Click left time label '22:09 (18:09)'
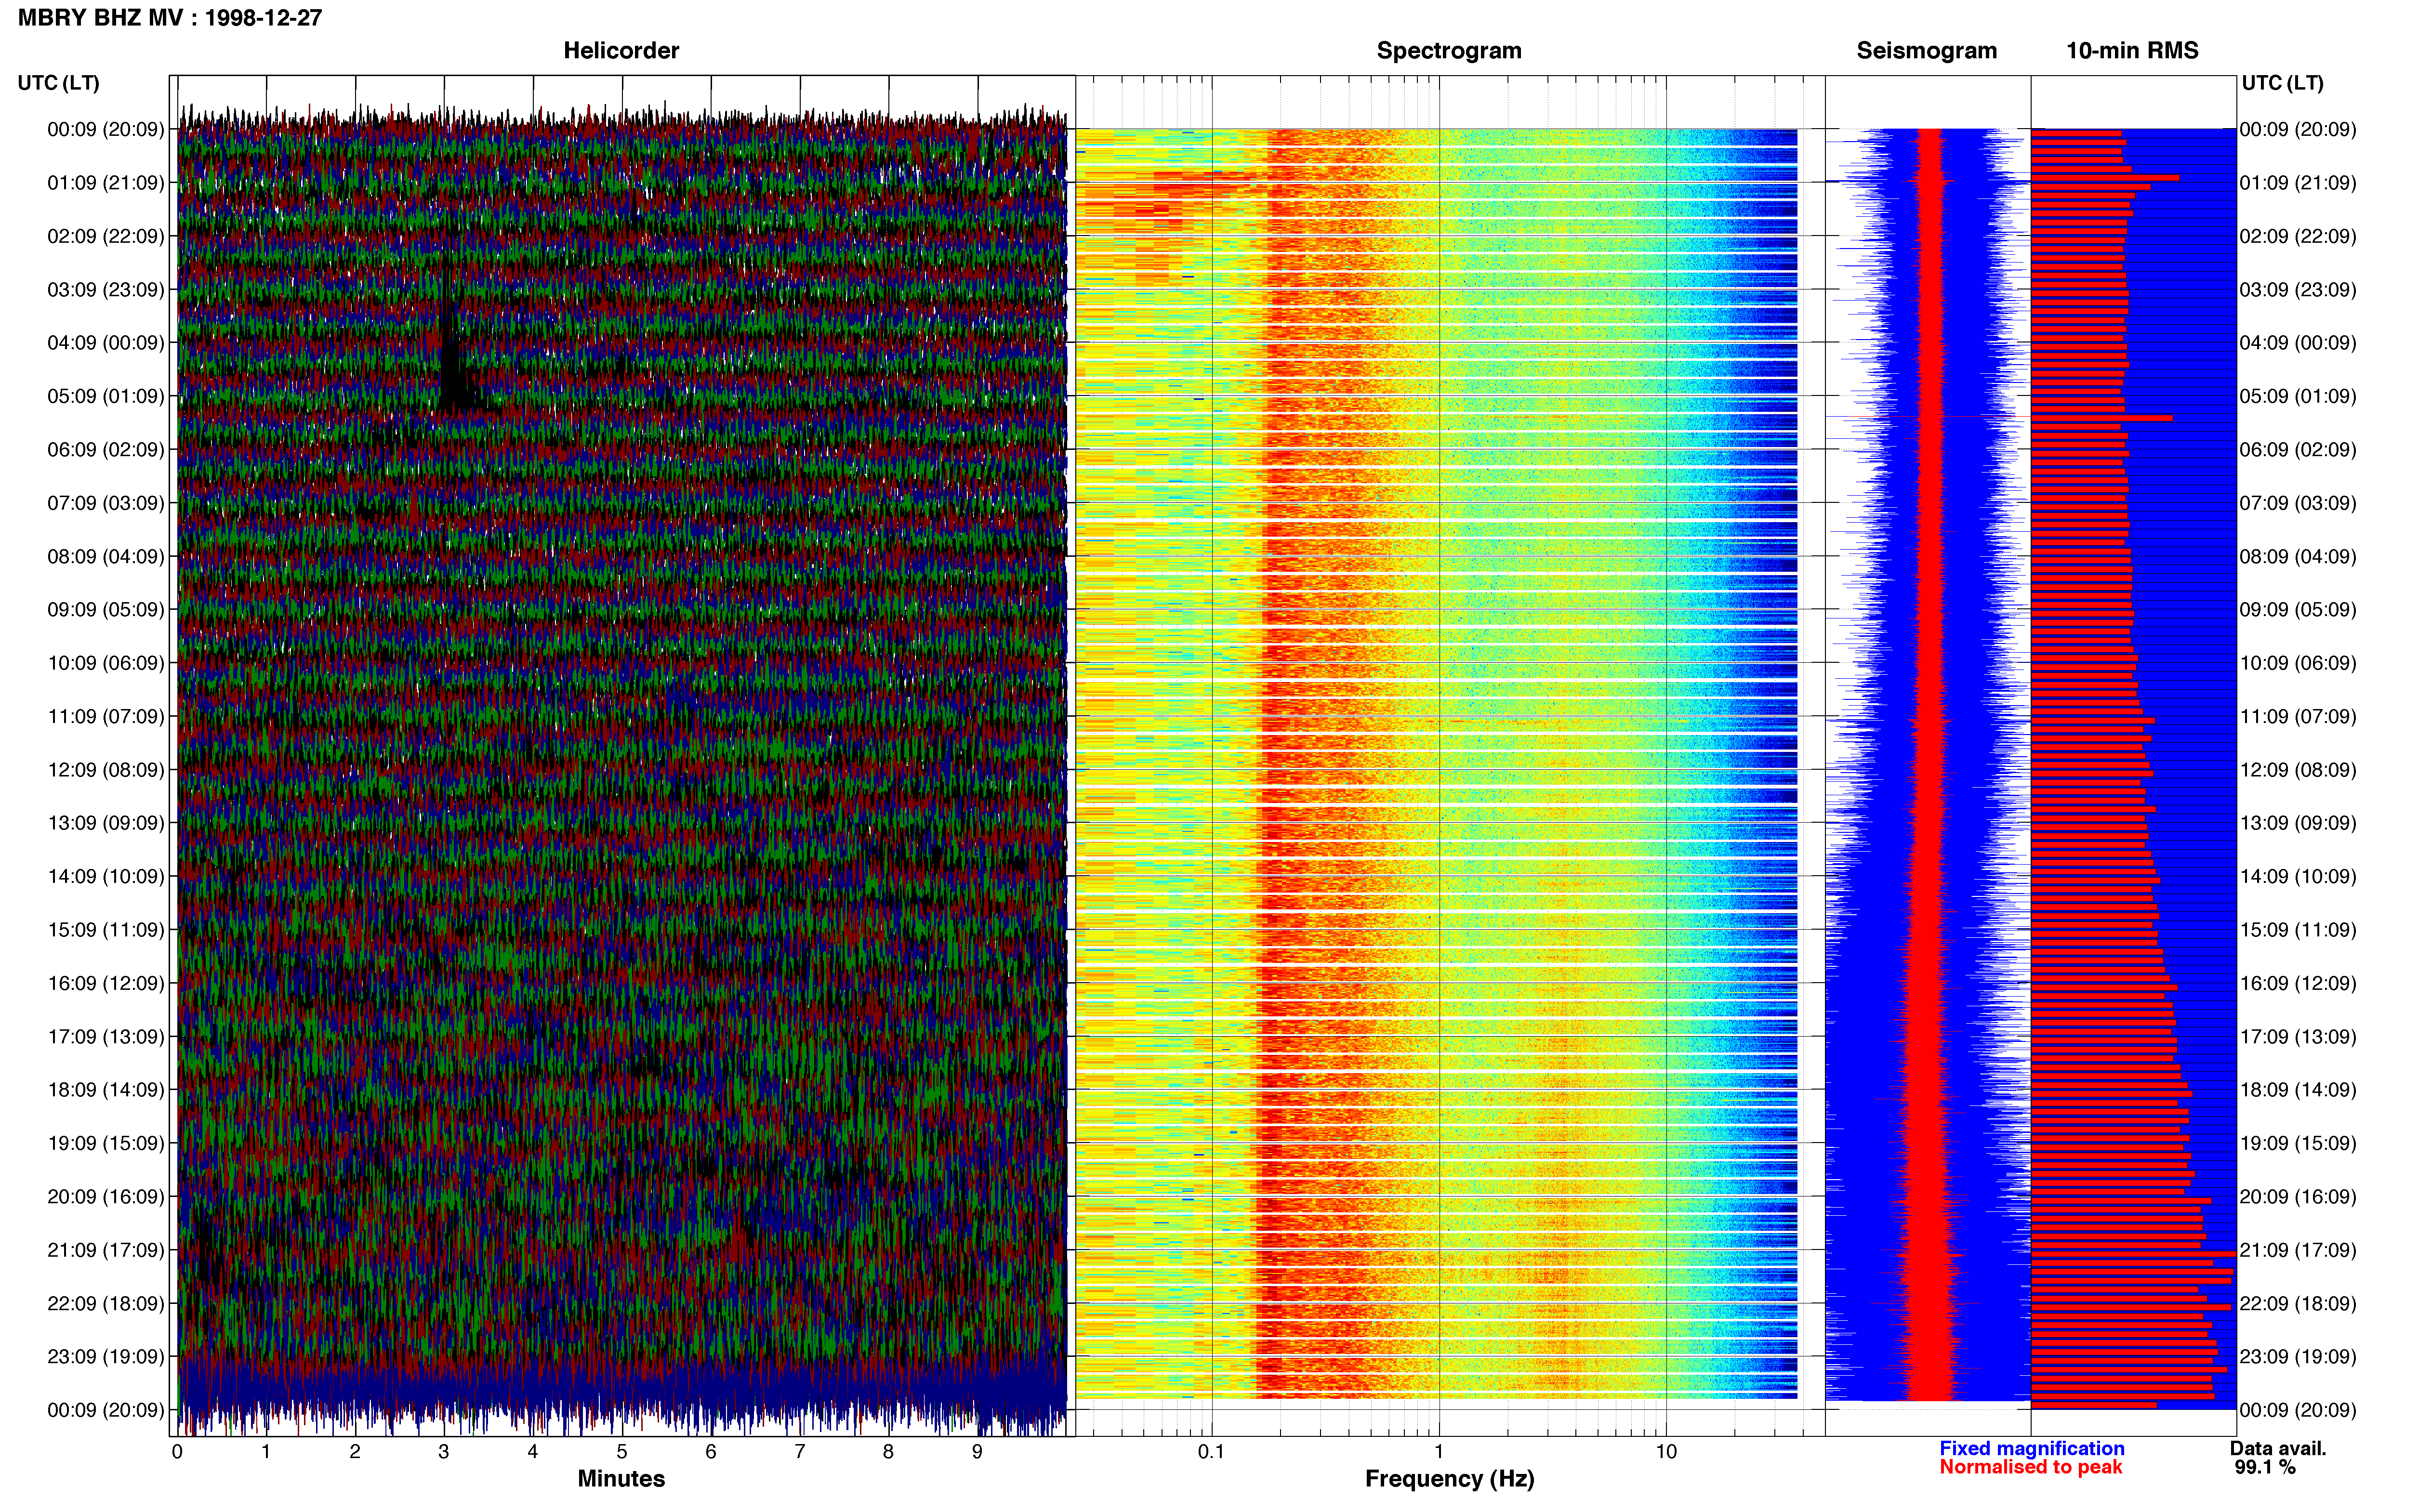The height and width of the screenshot is (1512, 2418). coord(105,1303)
